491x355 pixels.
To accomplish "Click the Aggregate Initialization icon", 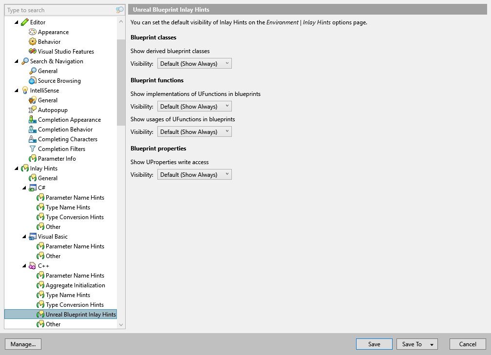I will [40, 285].
